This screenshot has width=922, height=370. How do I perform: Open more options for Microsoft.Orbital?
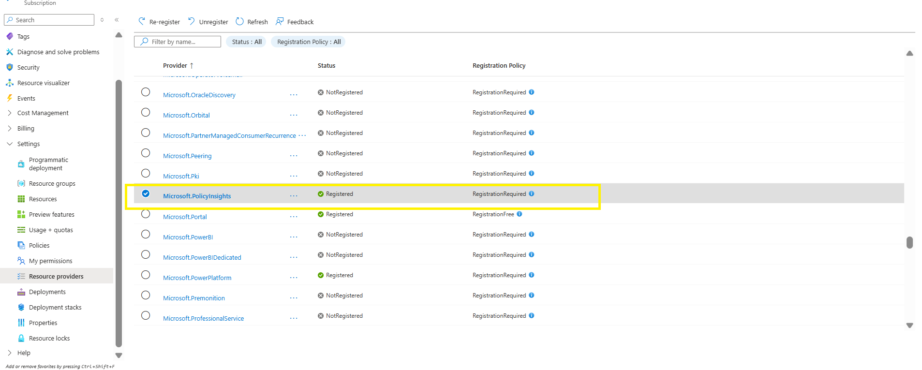click(294, 115)
